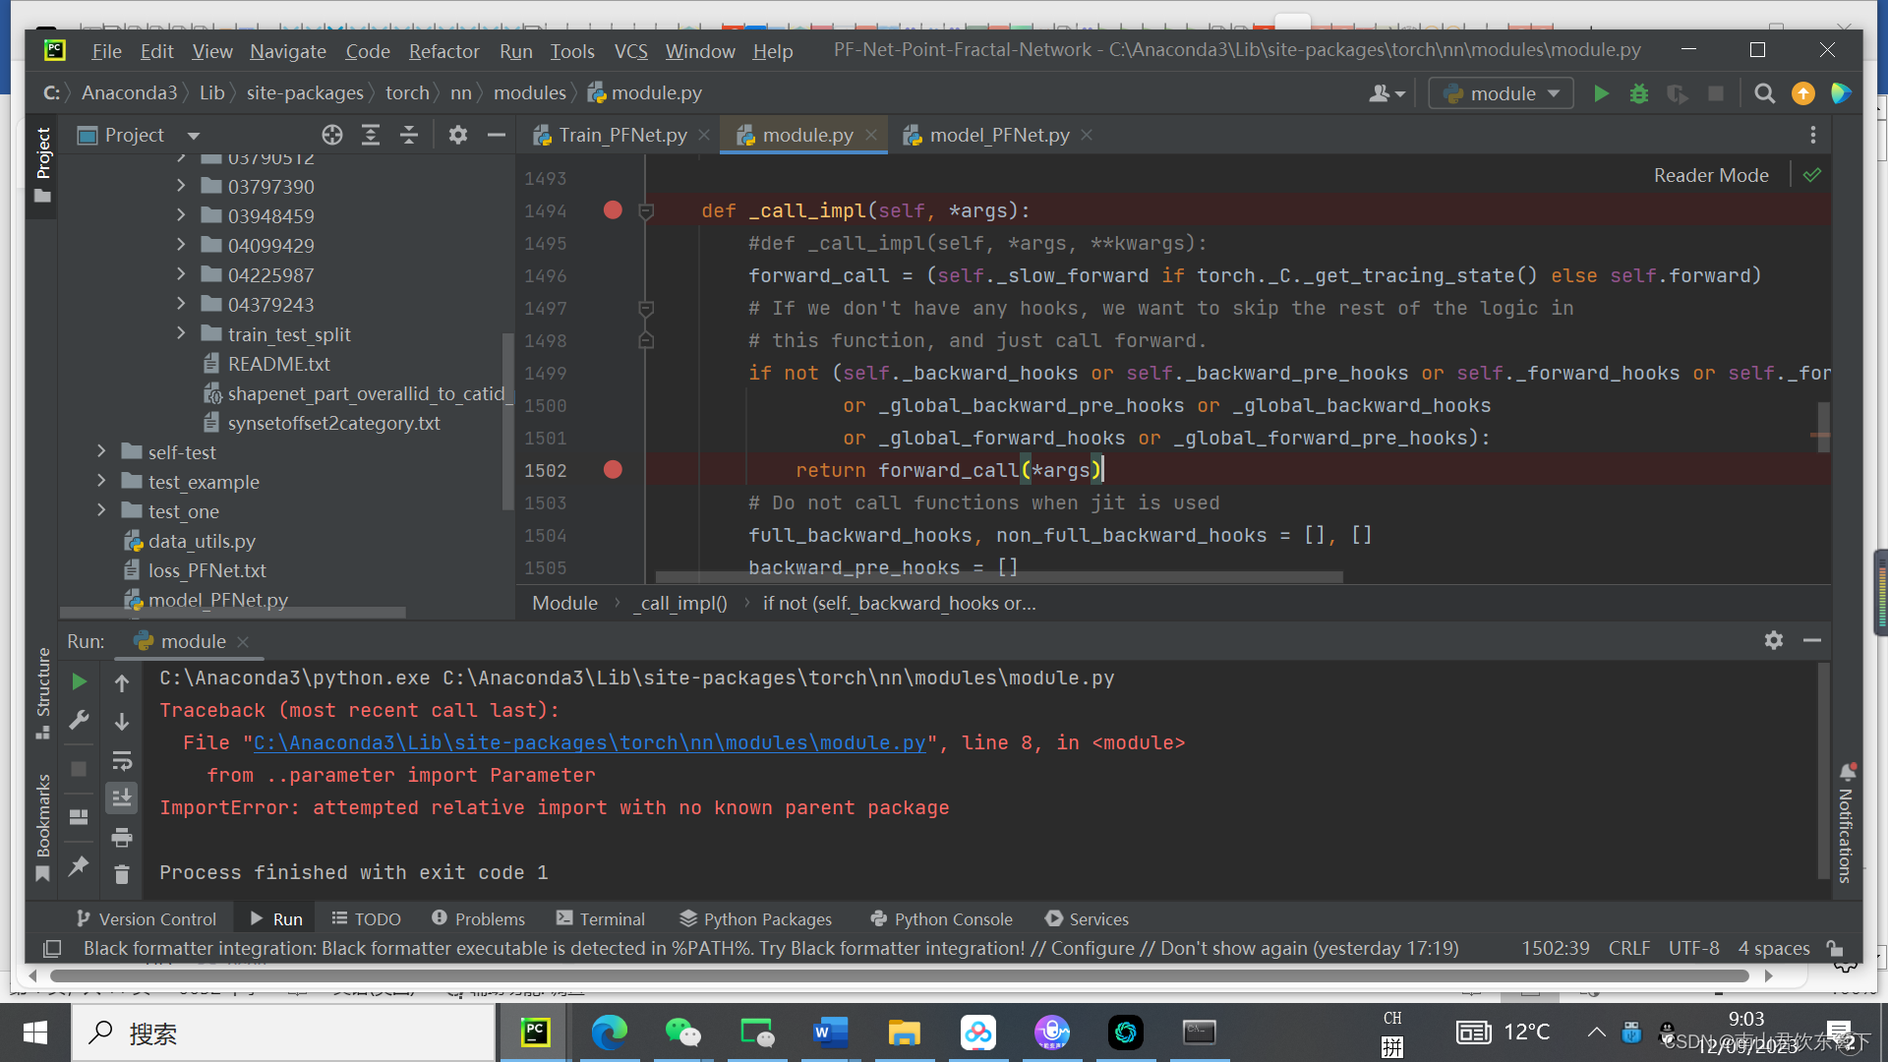This screenshot has width=1888, height=1062.
Task: Collapse the _call_impl function fold arrow
Action: (x=646, y=209)
